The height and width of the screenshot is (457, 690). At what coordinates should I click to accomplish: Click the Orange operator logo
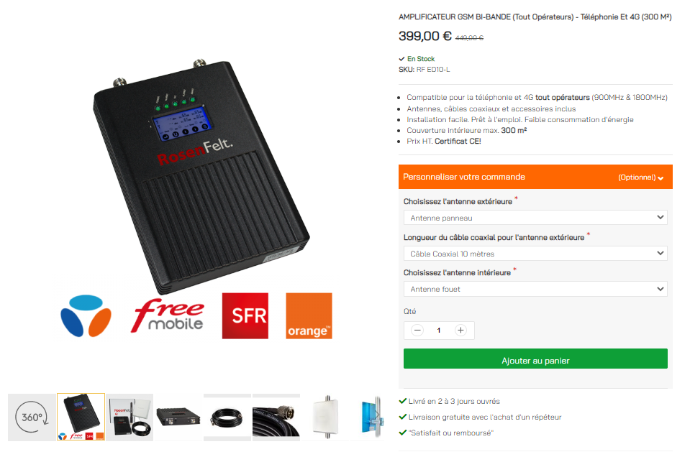(x=309, y=316)
